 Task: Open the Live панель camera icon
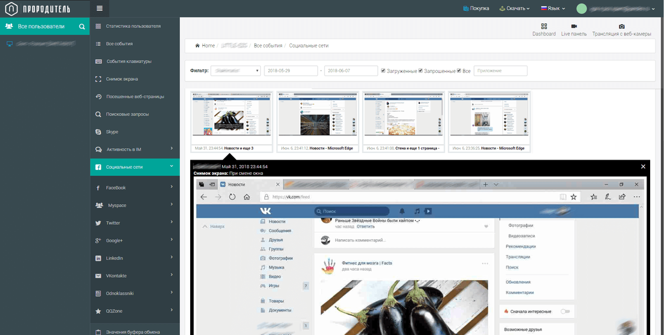(574, 26)
